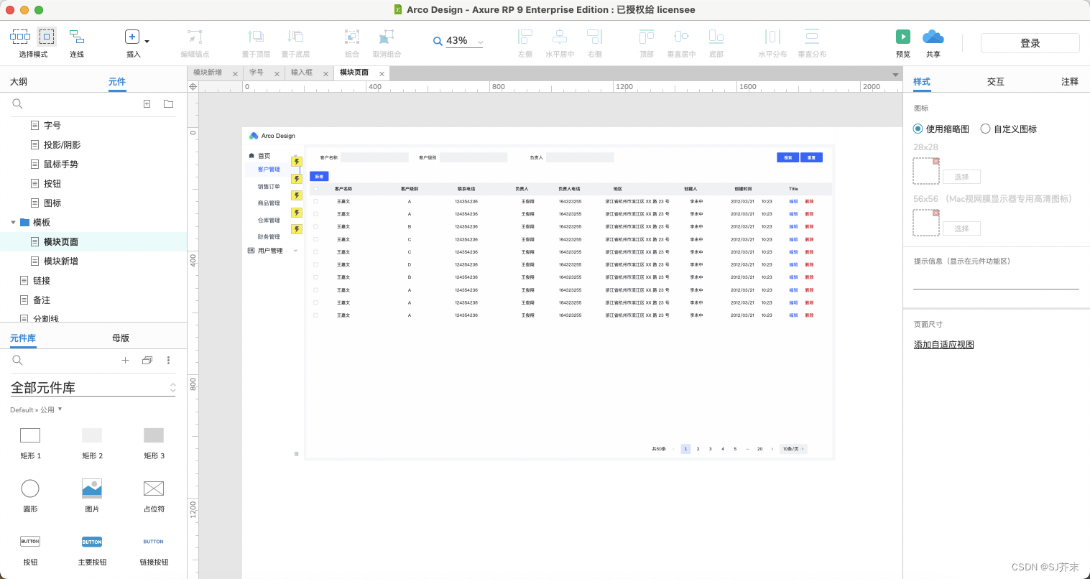
Task: Click the 置于底层 send to back icon
Action: 295,37
